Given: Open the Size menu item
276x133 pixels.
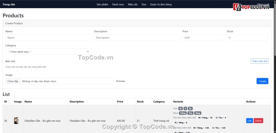Looking at the screenshot, I should 144,4.
